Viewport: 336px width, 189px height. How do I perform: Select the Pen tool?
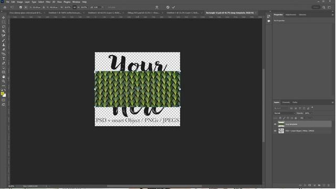click(4, 63)
